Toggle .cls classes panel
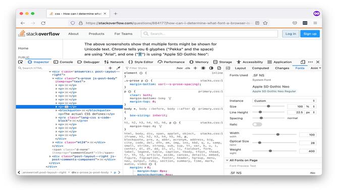Screen dimensions: 338x192 coord(188,68)
